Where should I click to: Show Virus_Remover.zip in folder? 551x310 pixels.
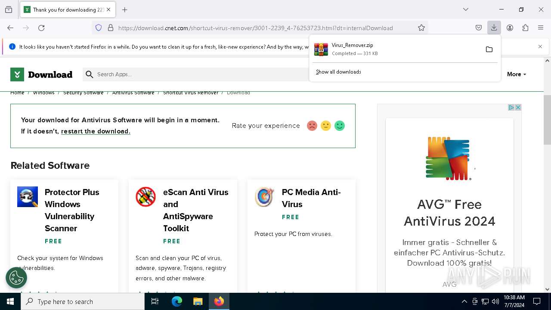click(x=489, y=50)
